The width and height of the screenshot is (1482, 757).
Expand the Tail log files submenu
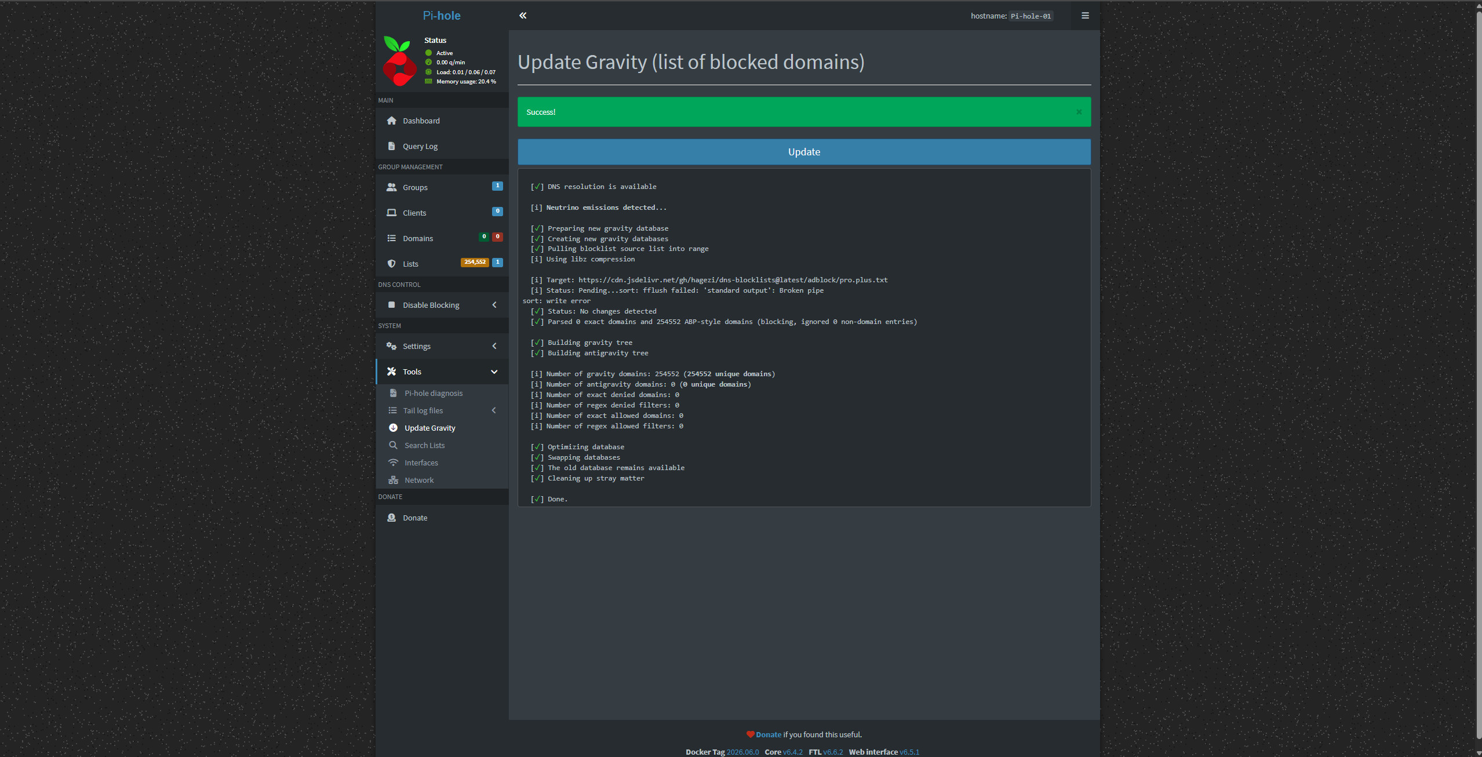pos(494,410)
